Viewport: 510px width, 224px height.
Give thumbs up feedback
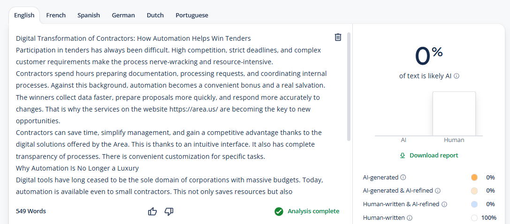[152, 212]
